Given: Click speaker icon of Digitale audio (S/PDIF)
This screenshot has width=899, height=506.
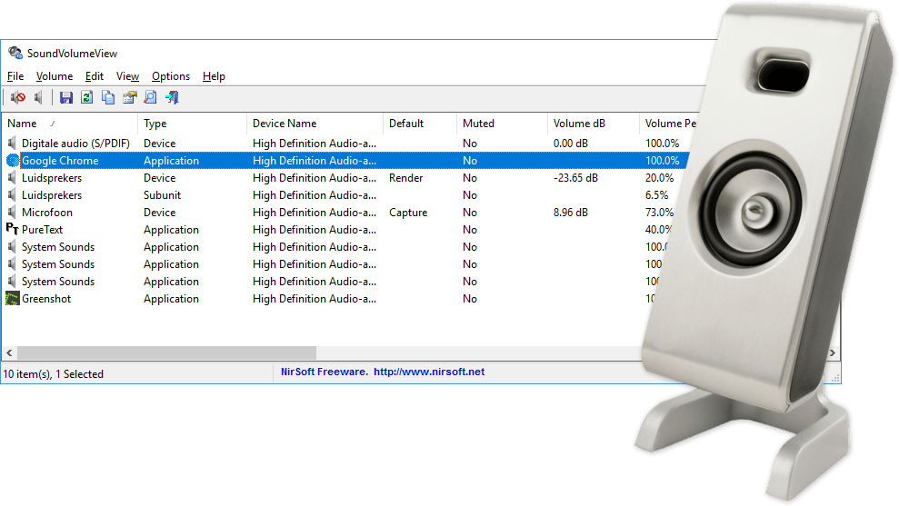Looking at the screenshot, I should (12, 144).
